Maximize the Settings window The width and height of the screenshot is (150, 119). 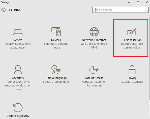coord(138,2)
